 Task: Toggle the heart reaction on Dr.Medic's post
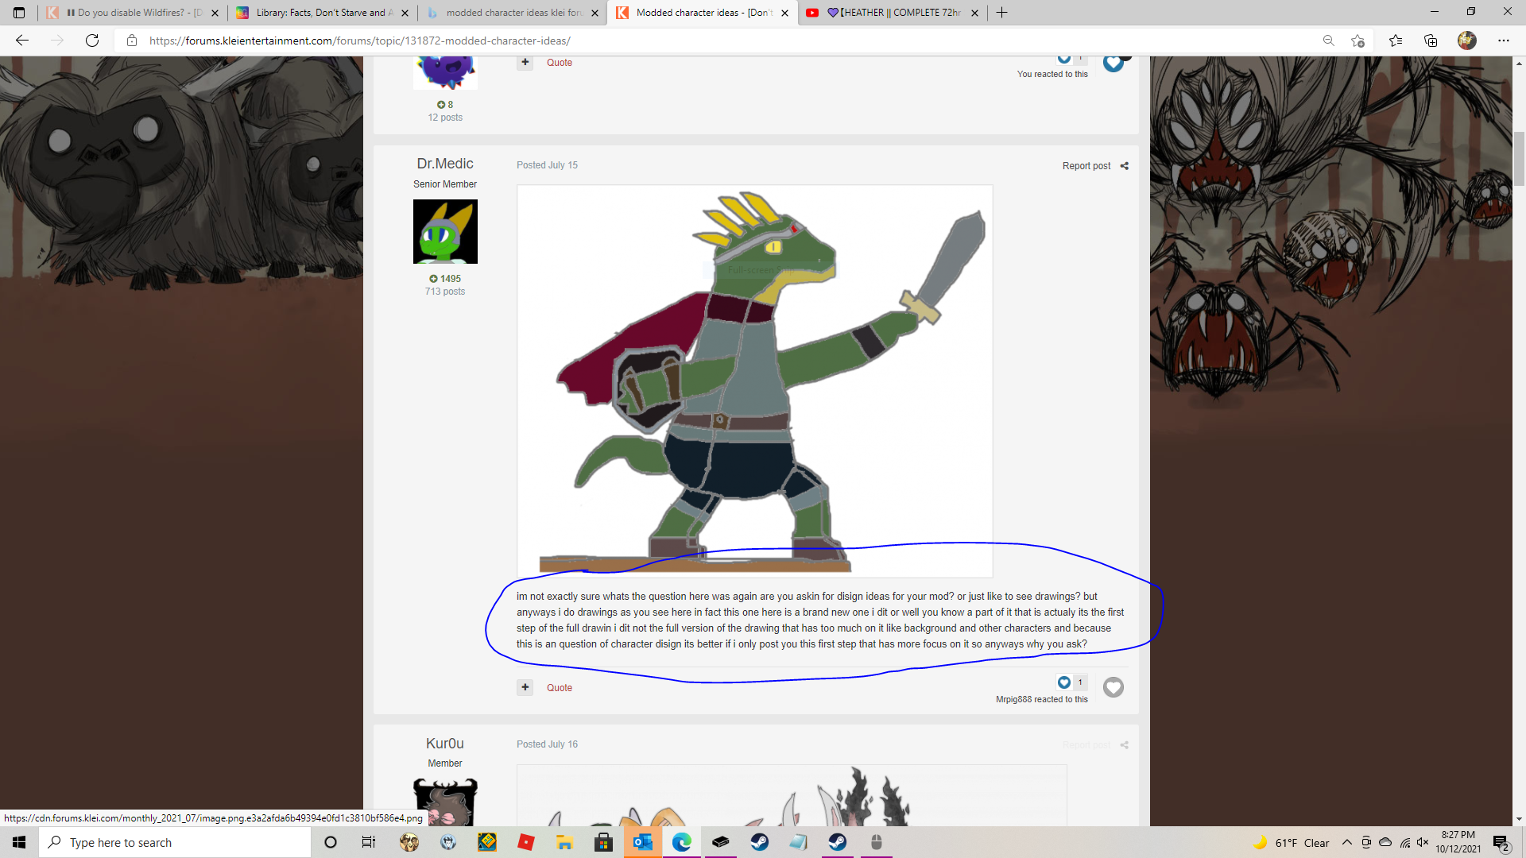[x=1114, y=687]
